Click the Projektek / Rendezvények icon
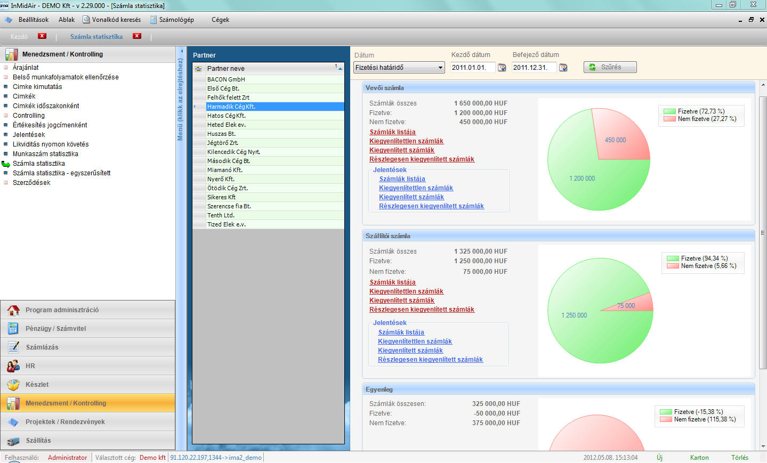Screen dimensions: 767x463 coord(13,422)
